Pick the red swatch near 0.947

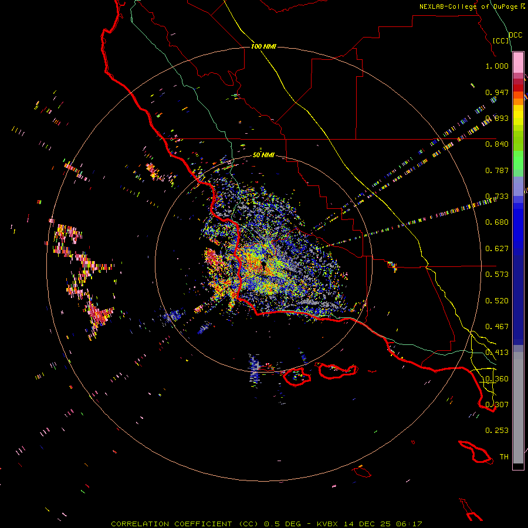pyautogui.click(x=518, y=88)
